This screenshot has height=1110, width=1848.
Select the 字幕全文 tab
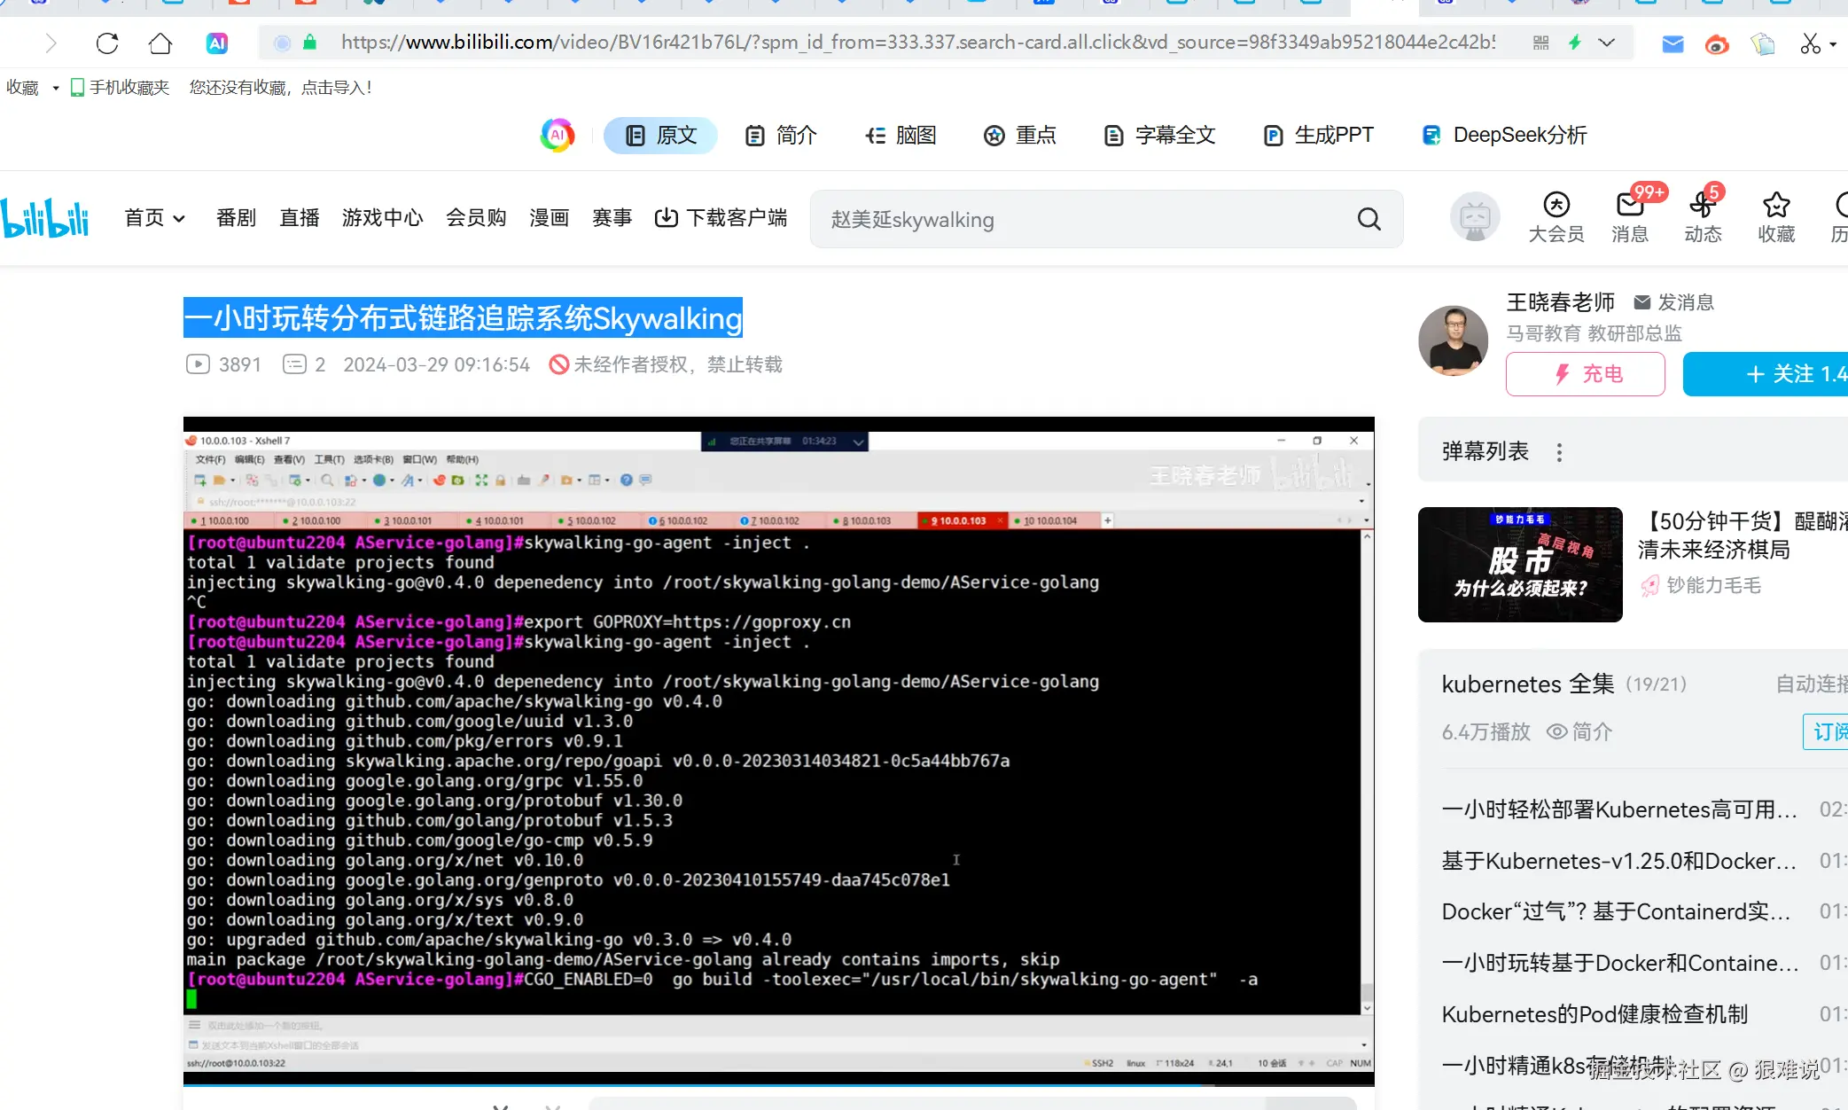(x=1160, y=136)
